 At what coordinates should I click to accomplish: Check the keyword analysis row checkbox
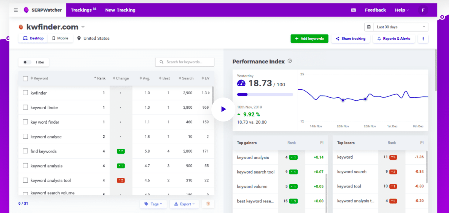point(25,165)
